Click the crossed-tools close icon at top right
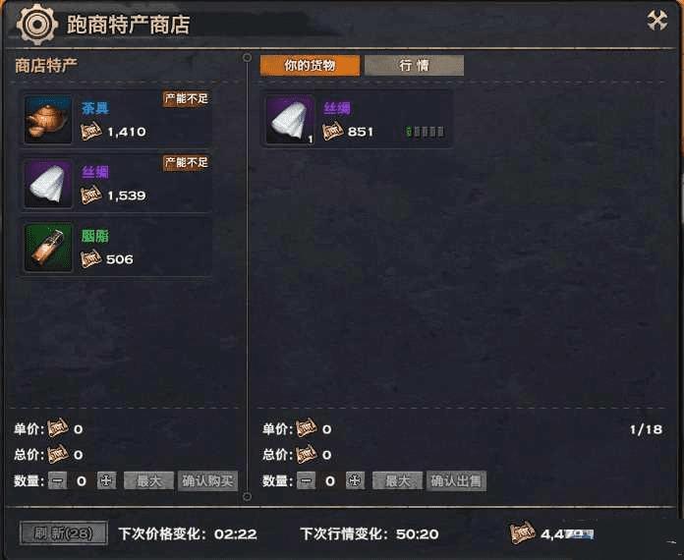 tap(657, 20)
